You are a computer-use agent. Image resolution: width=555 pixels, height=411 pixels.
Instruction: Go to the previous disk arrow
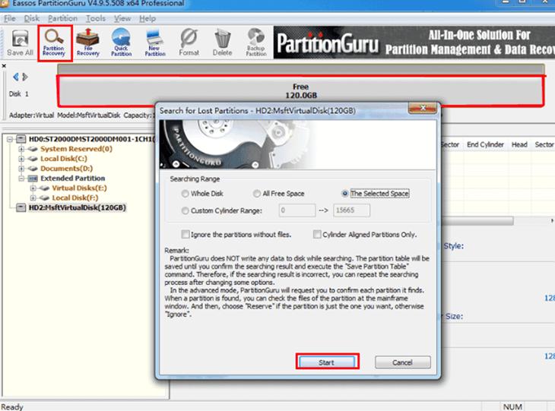(15, 77)
